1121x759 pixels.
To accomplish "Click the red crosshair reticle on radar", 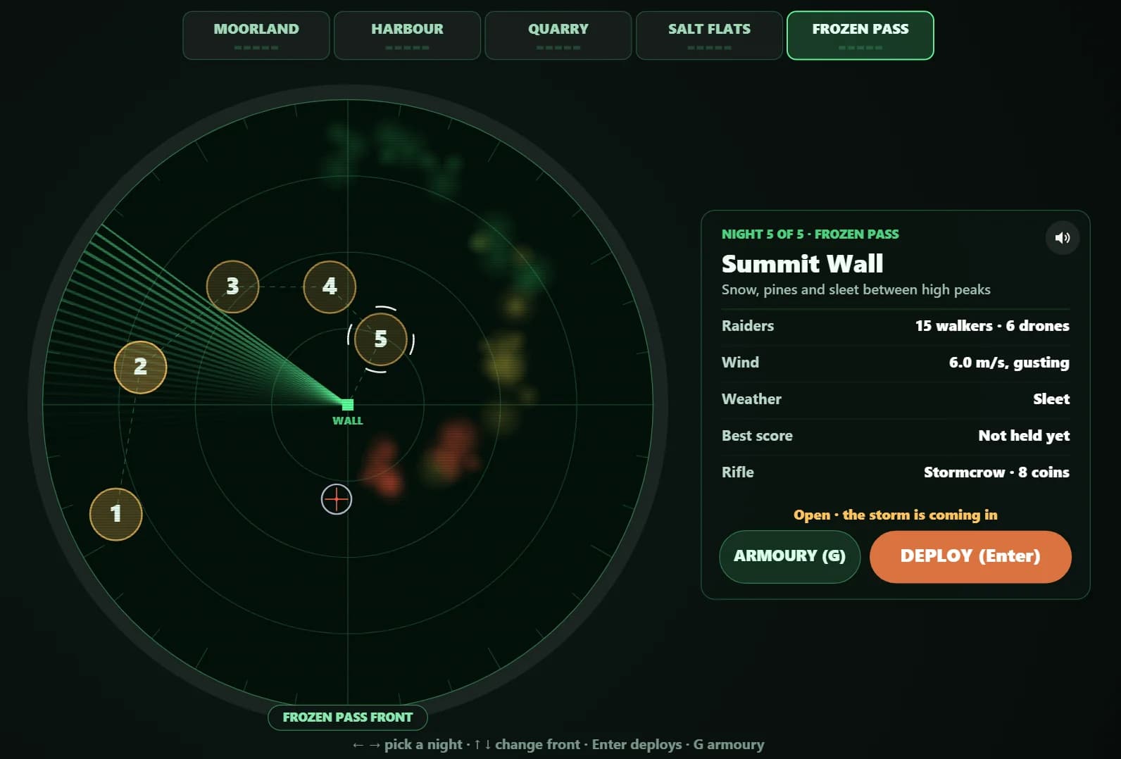I will (x=337, y=499).
